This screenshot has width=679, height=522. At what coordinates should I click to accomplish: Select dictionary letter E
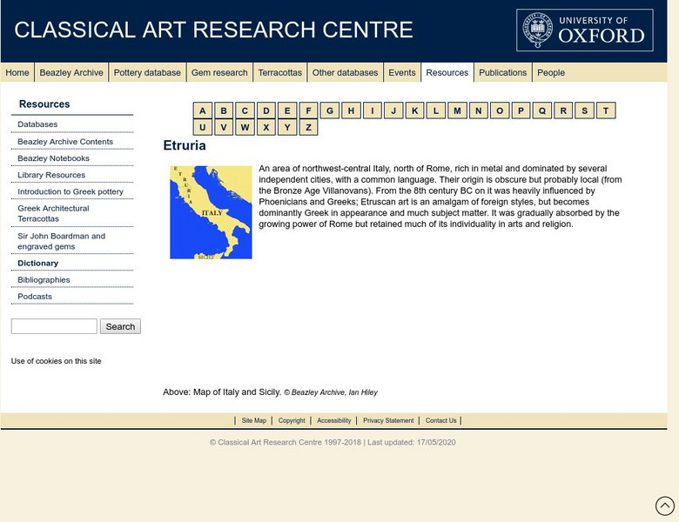(x=287, y=110)
